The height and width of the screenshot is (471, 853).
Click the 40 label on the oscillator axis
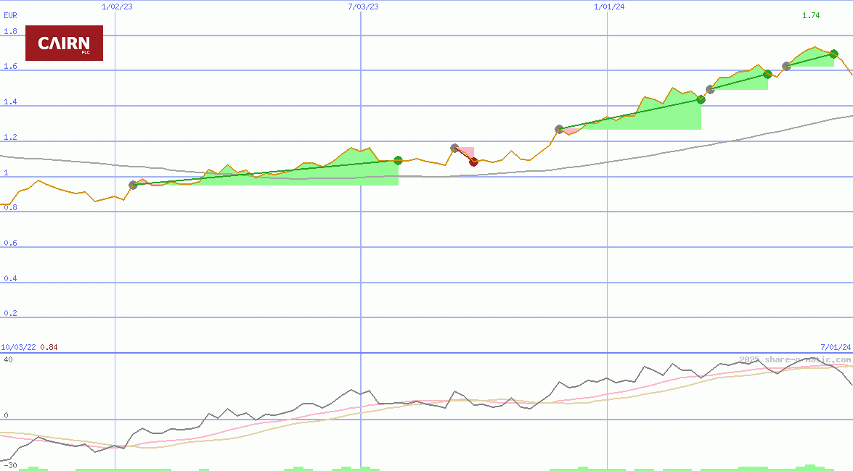[8, 359]
